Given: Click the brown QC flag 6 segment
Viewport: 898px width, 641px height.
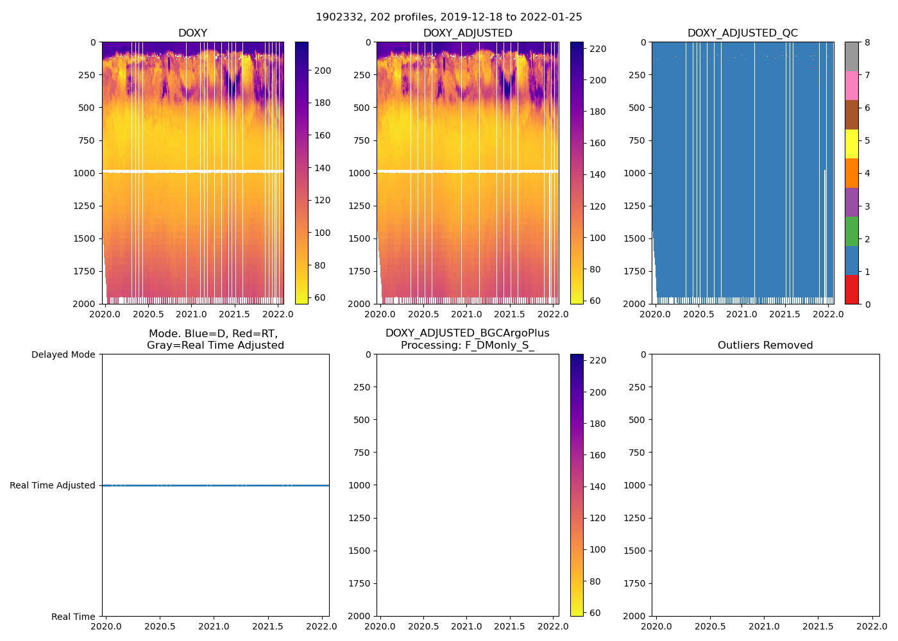Looking at the screenshot, I should (851, 115).
